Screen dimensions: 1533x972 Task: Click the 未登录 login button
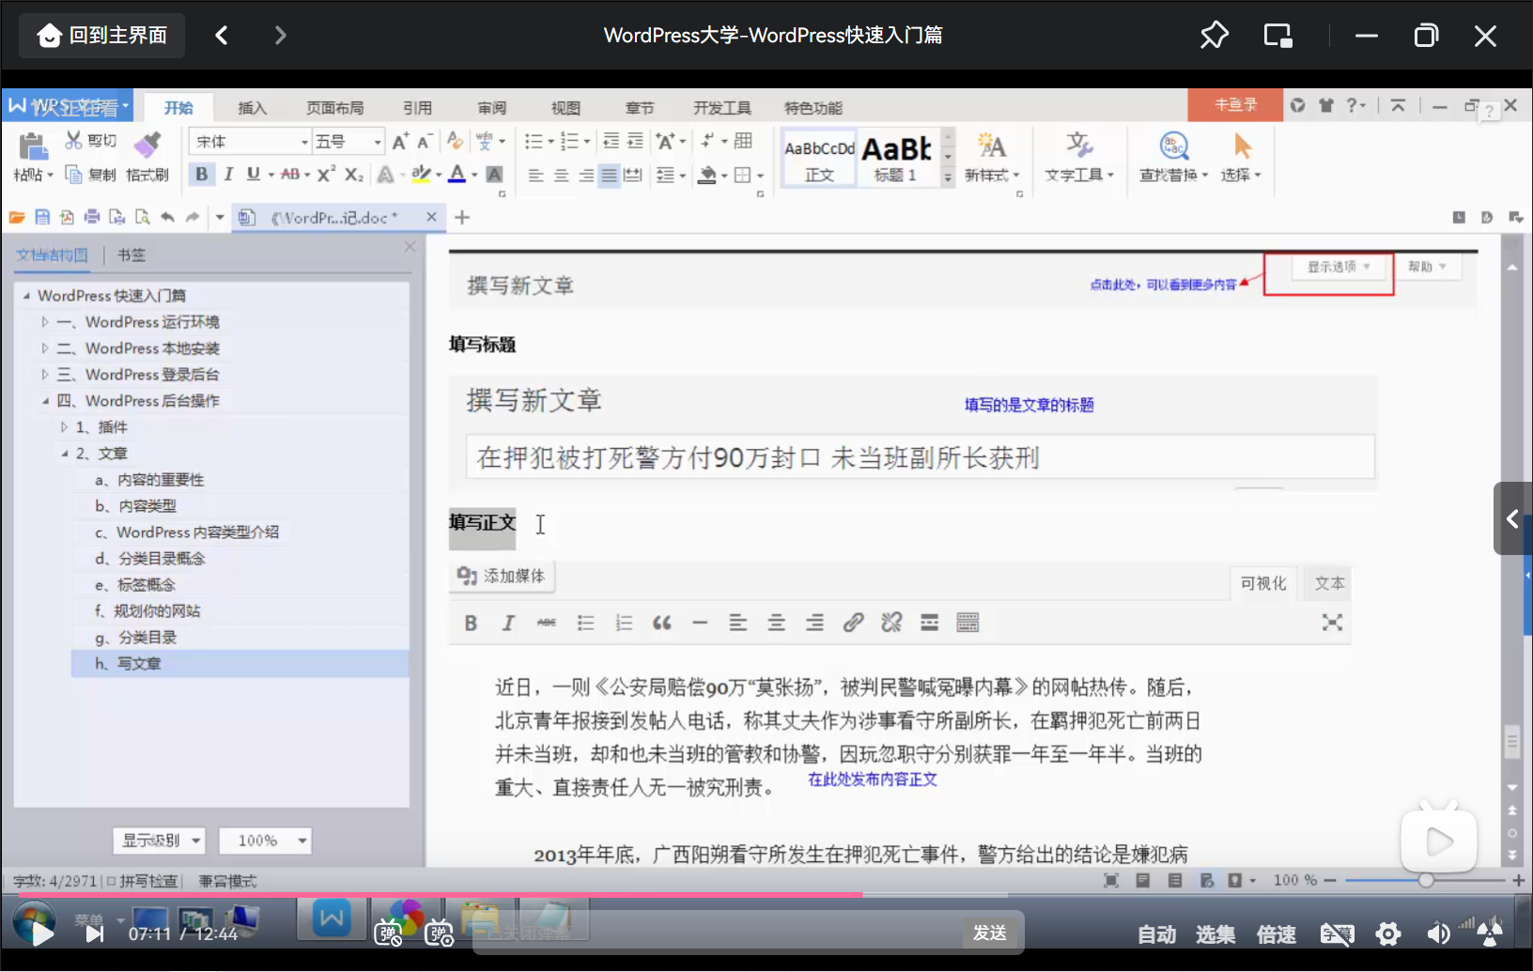coord(1235,105)
